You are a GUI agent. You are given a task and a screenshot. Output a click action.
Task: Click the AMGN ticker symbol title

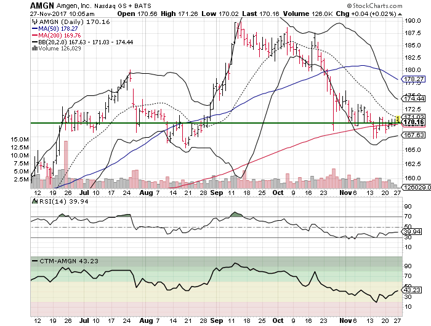[x=42, y=6]
